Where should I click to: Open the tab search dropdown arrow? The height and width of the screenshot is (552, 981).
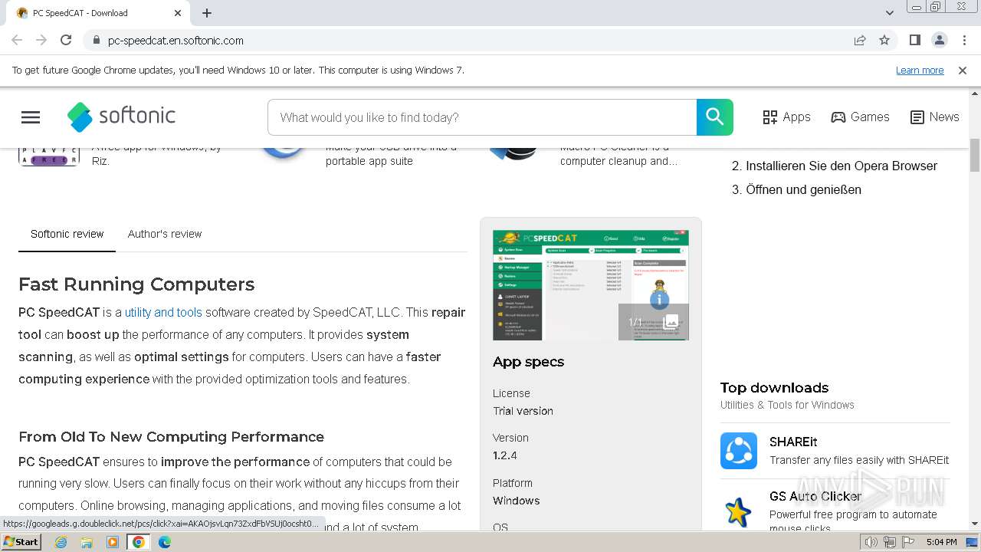coord(890,13)
